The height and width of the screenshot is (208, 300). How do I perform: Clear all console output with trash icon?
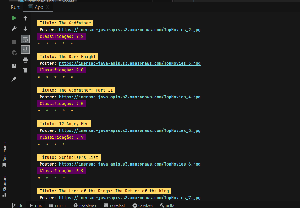[x=25, y=70]
